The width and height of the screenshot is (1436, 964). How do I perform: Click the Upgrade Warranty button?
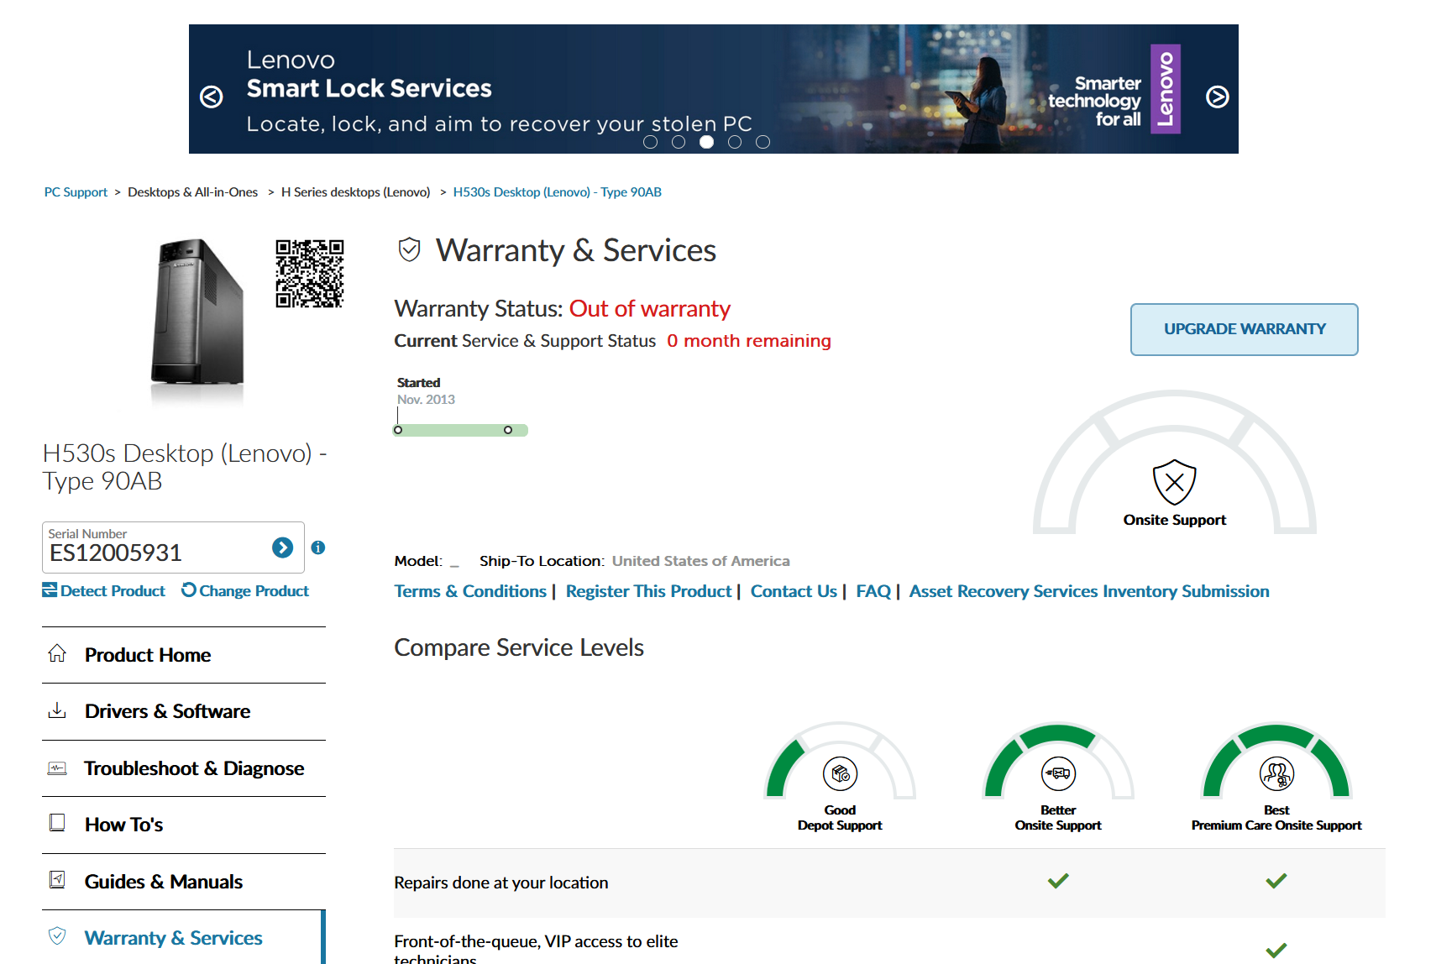click(x=1244, y=329)
